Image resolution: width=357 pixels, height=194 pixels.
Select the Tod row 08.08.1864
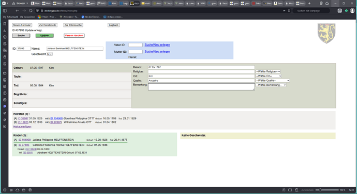[x=72, y=85]
